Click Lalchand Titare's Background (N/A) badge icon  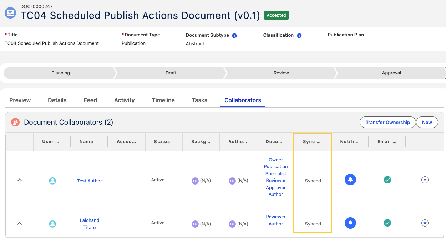click(x=195, y=224)
